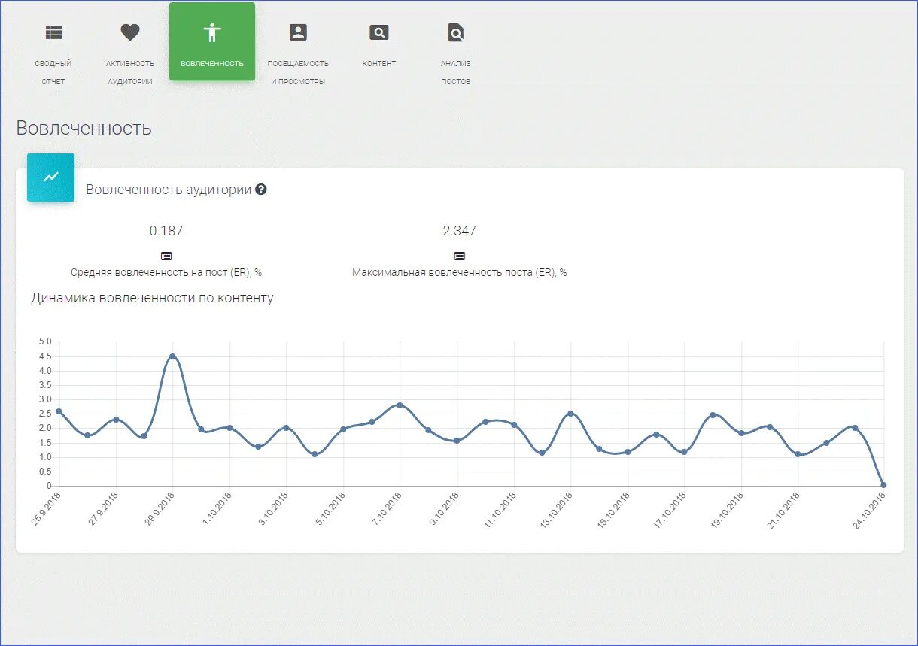Click the teal trend-line chart icon
Viewport: 918px width, 646px height.
pos(51,177)
